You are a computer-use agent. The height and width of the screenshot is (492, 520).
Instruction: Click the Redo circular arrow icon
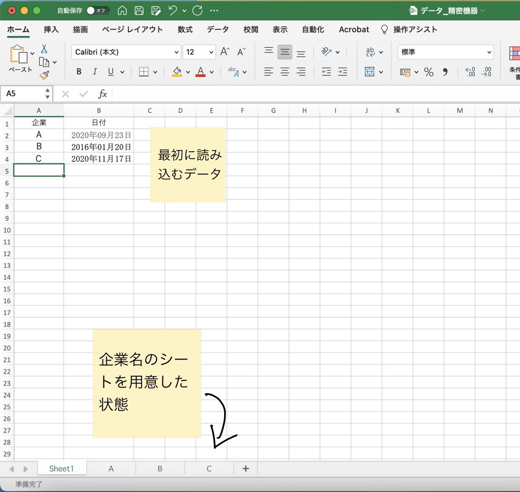click(x=198, y=11)
